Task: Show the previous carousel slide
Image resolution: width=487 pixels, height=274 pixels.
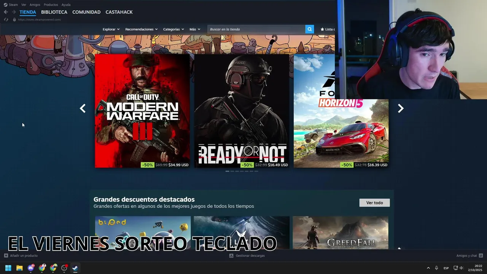Action: [83, 108]
